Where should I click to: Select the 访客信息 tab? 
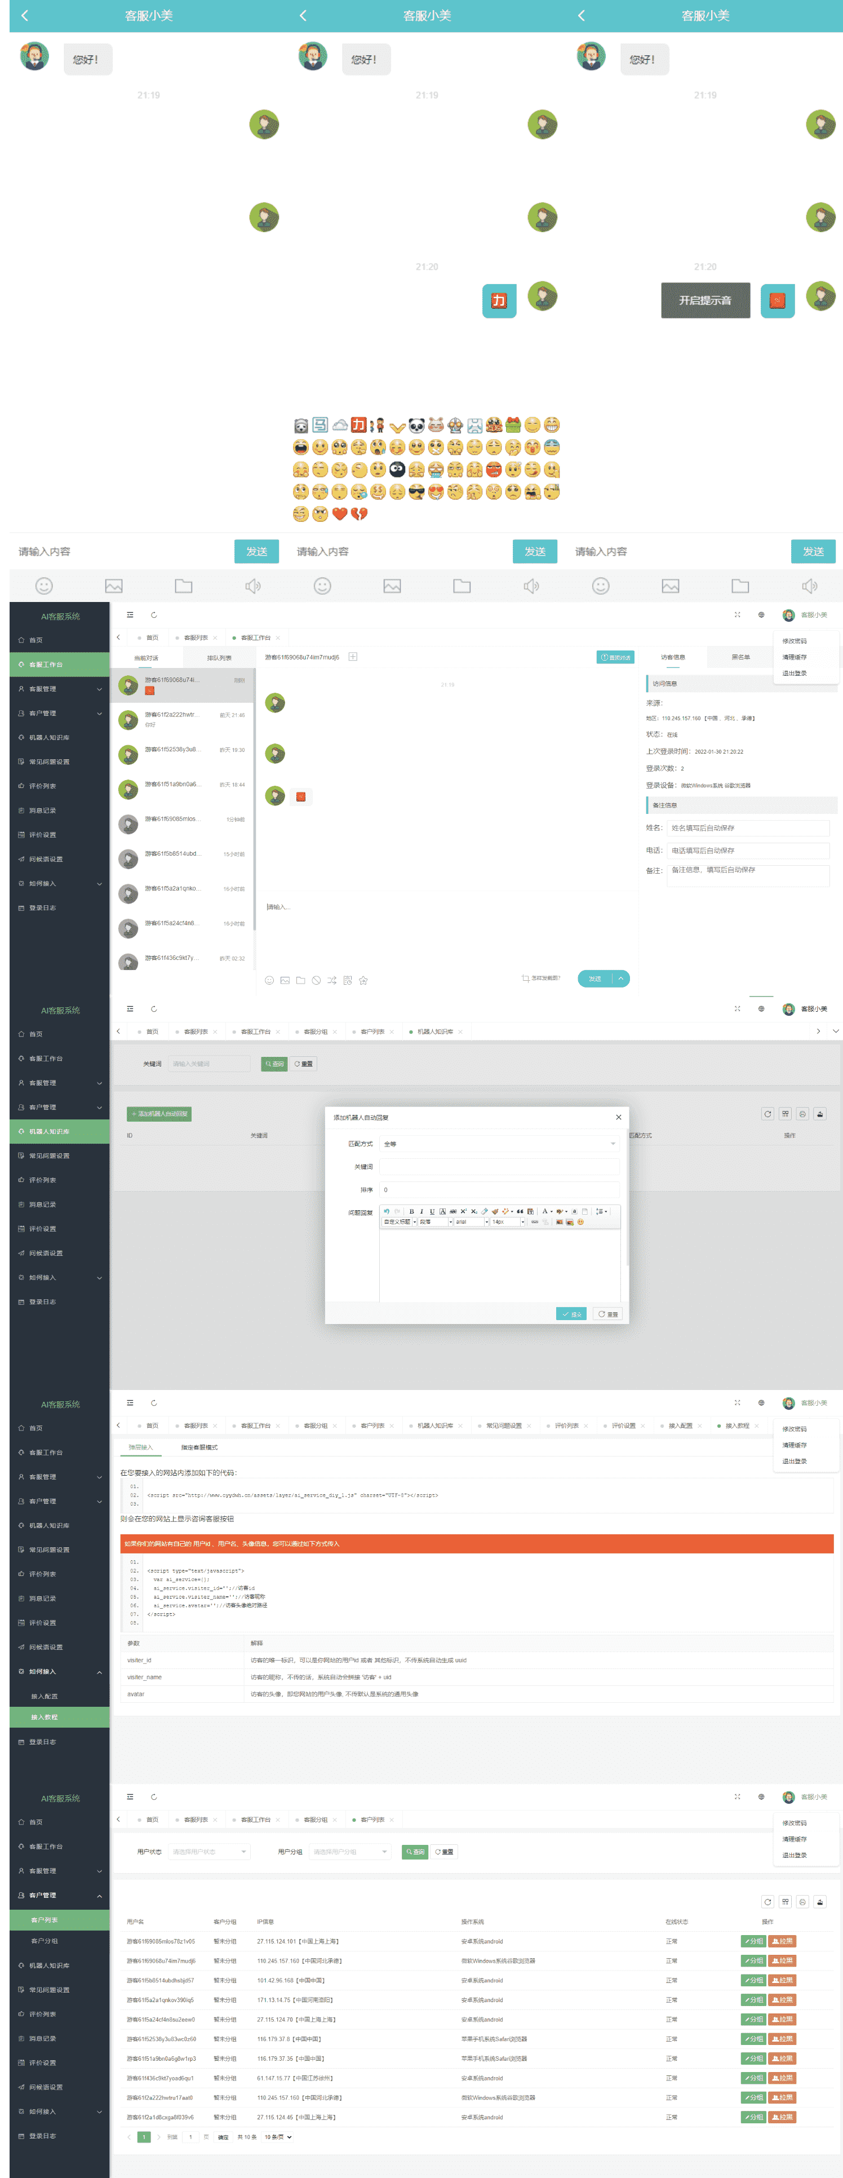pyautogui.click(x=673, y=657)
